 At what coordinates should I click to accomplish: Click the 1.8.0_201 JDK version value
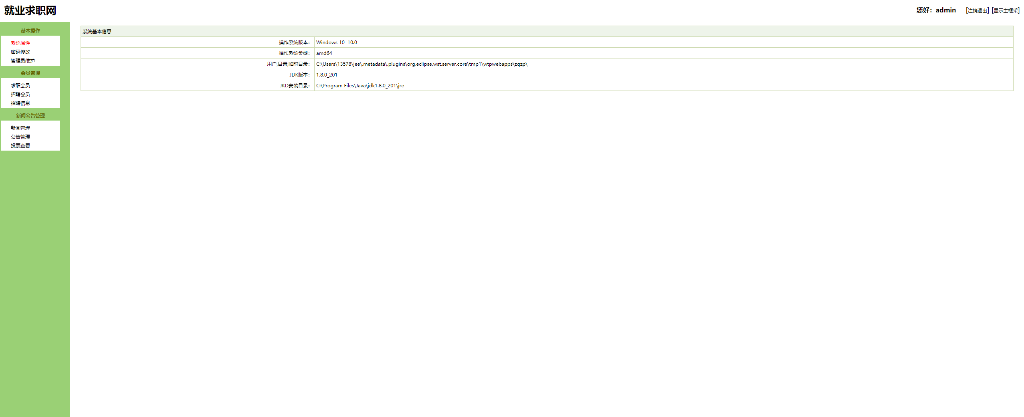[327, 75]
